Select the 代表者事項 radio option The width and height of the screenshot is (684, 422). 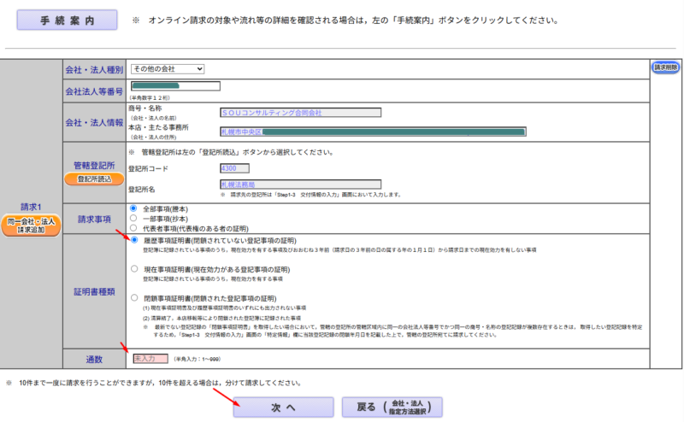[133, 227]
